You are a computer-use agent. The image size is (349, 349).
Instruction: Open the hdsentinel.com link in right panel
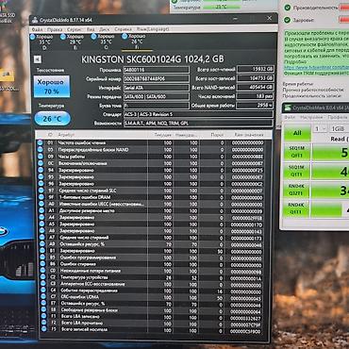point(316,67)
